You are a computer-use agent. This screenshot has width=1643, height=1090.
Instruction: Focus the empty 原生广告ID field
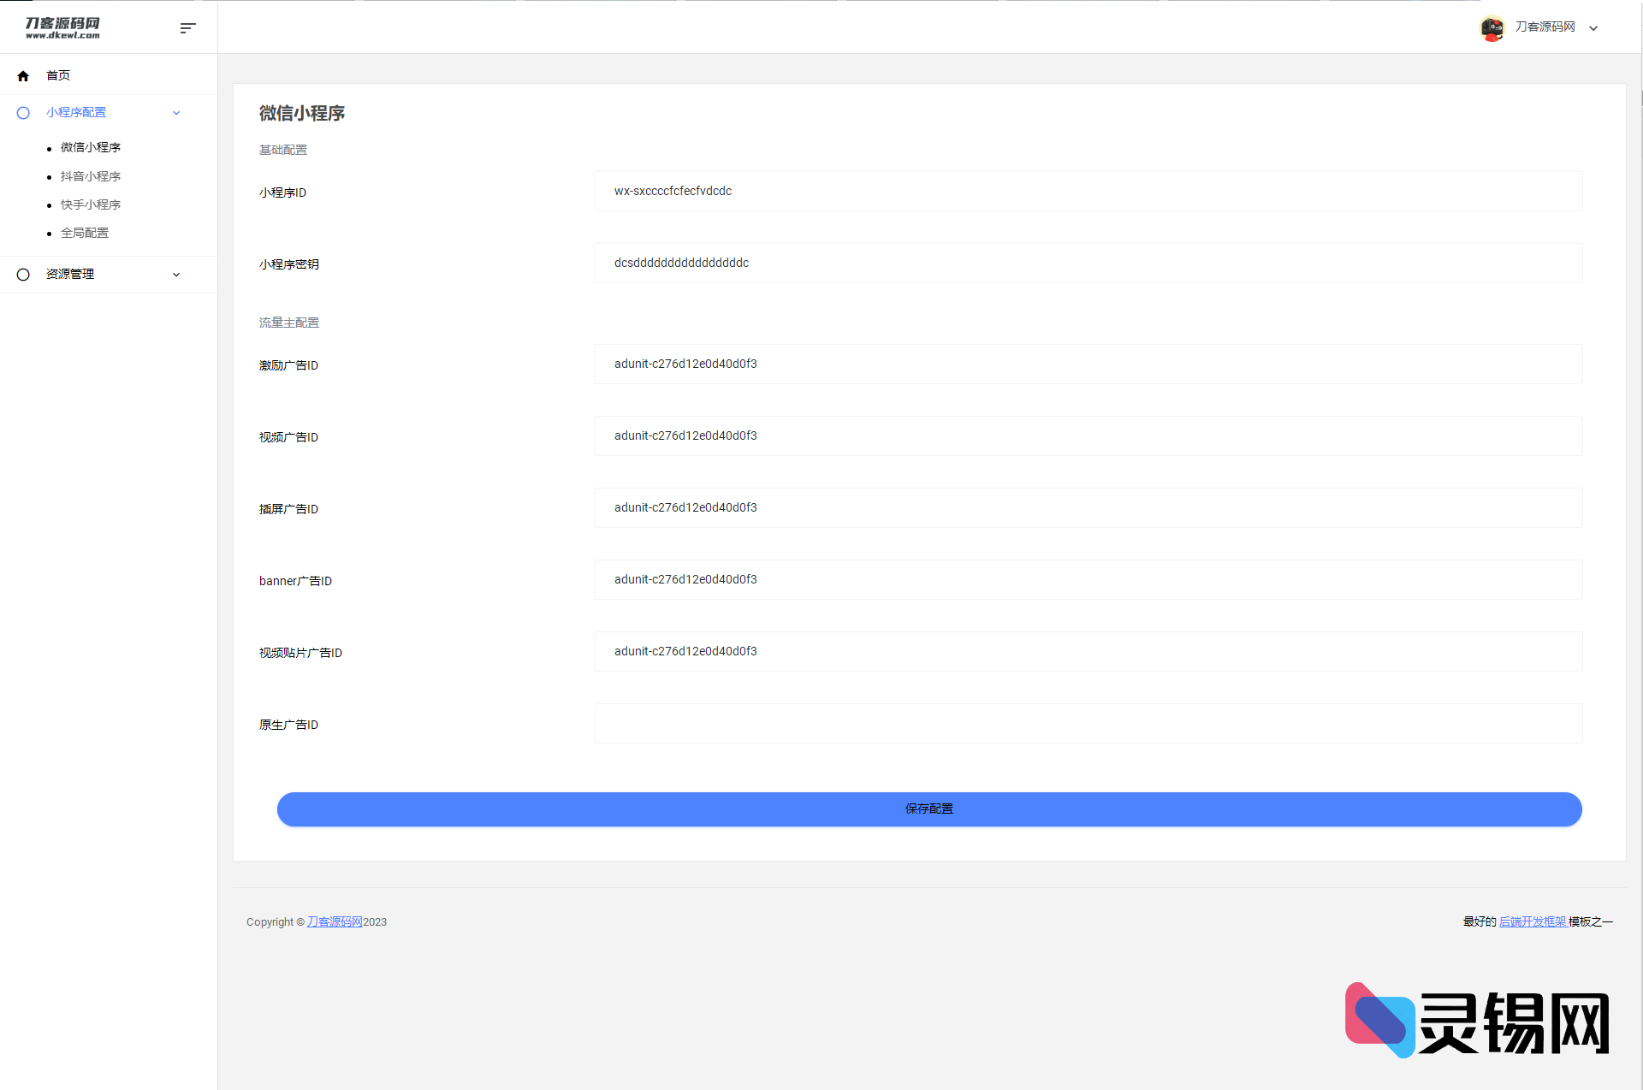click(x=1088, y=724)
